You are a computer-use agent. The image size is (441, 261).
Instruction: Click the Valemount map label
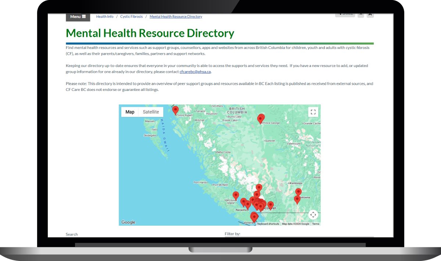point(294,144)
